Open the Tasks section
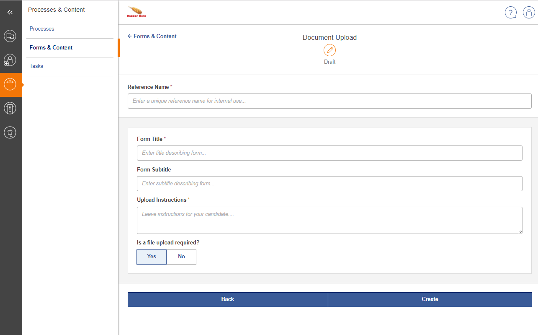The width and height of the screenshot is (538, 335). point(36,66)
